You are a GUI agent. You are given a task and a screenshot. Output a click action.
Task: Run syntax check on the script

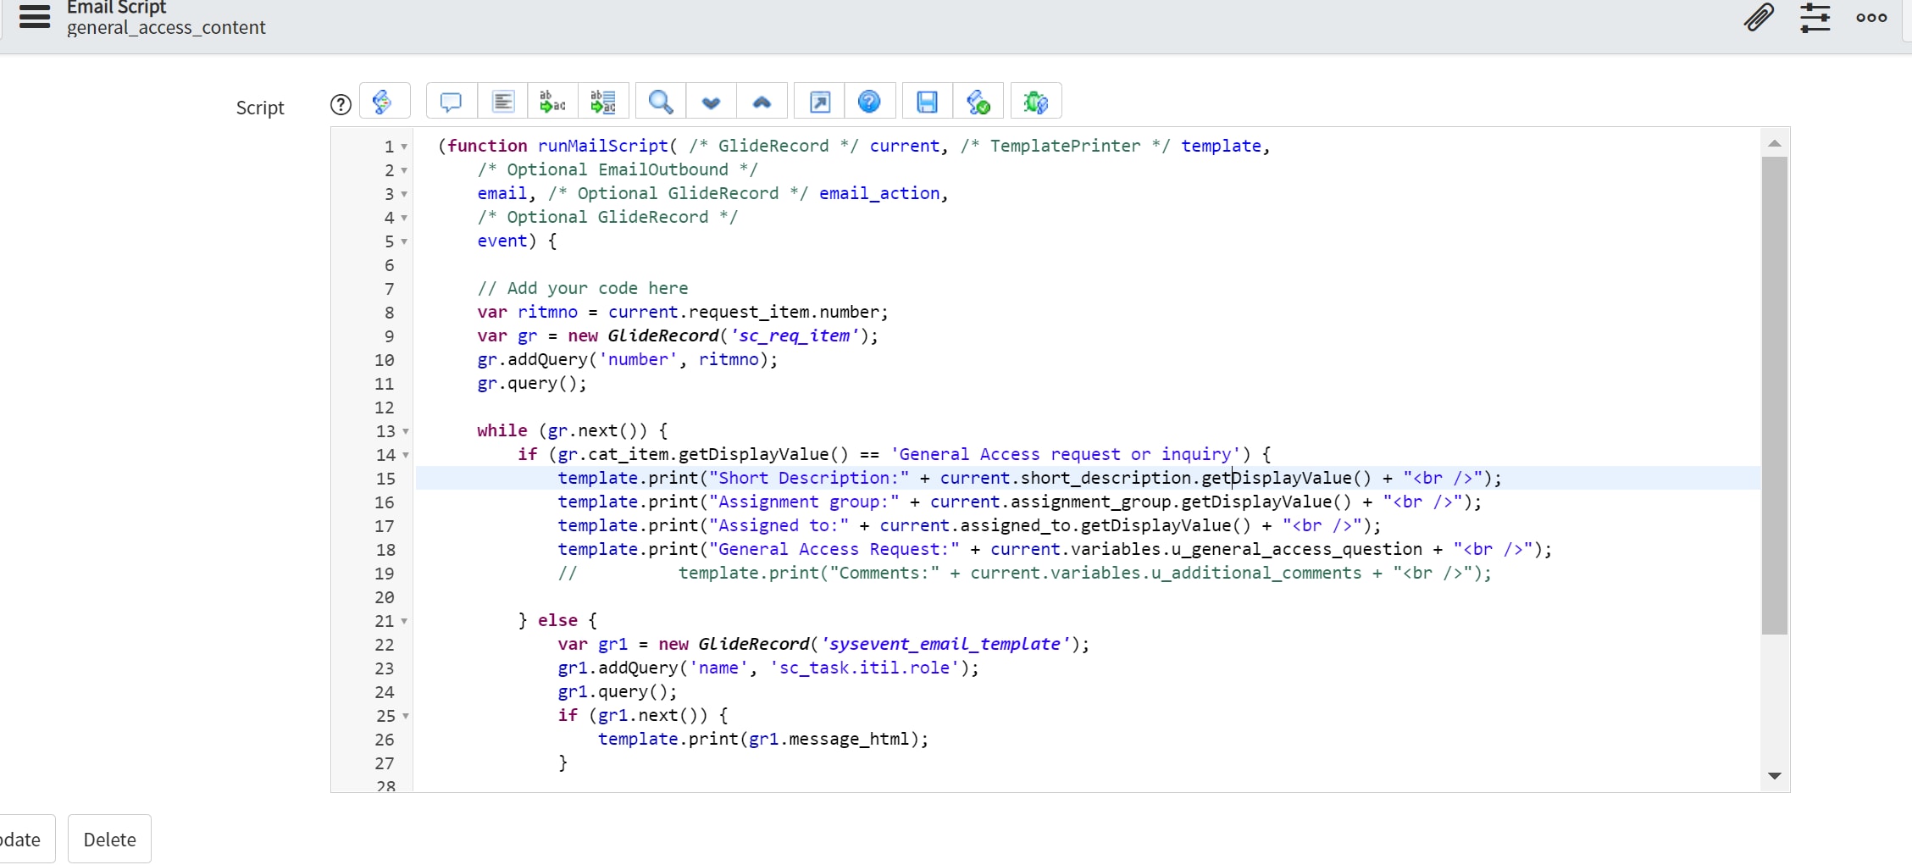(x=978, y=103)
